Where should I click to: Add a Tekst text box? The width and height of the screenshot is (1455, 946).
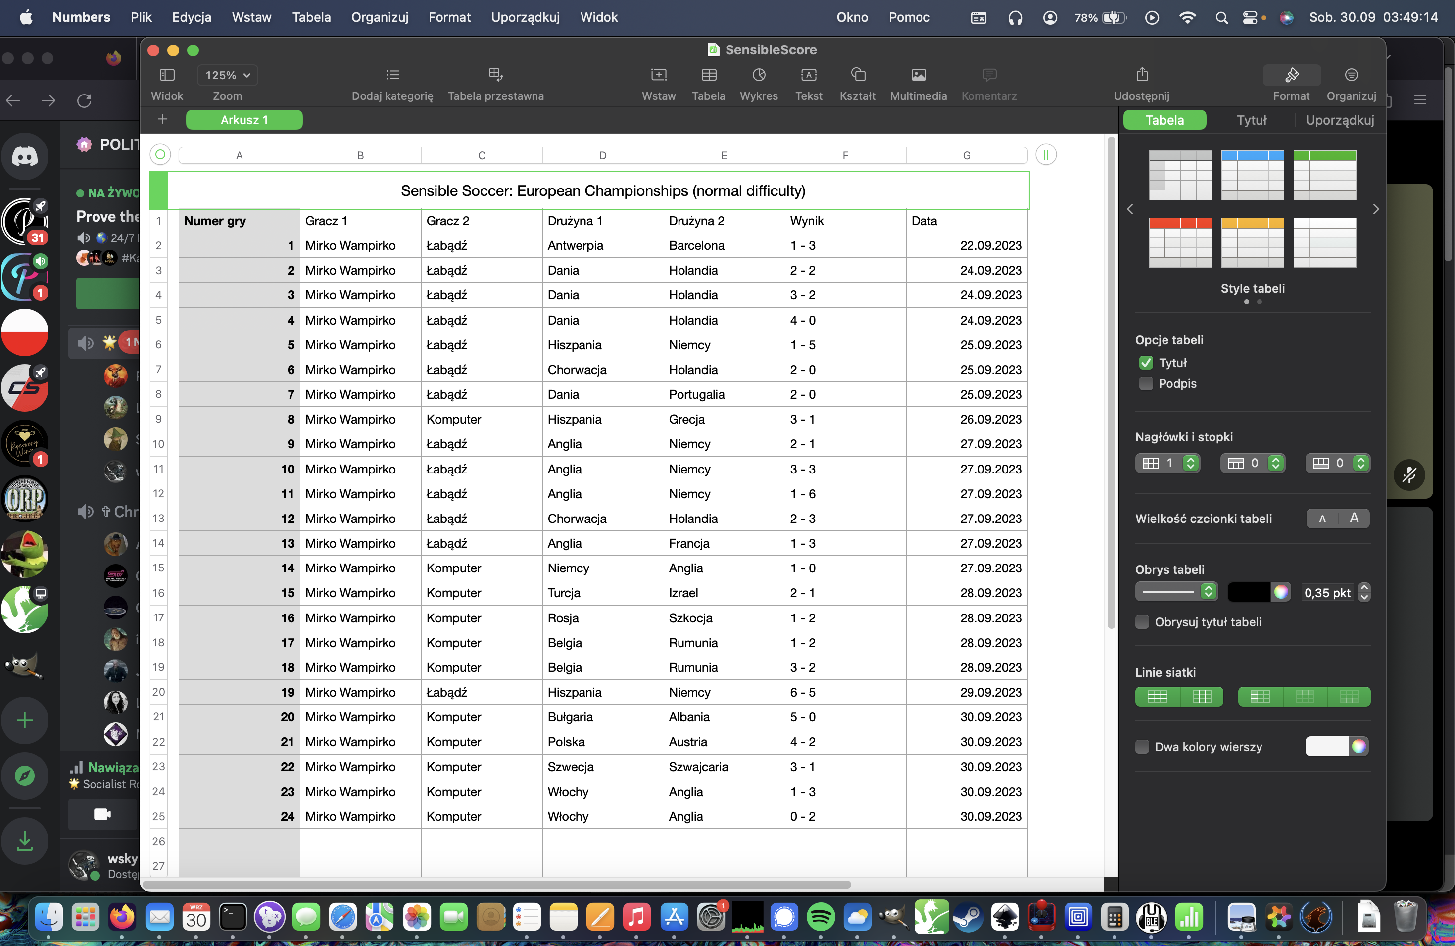click(808, 75)
